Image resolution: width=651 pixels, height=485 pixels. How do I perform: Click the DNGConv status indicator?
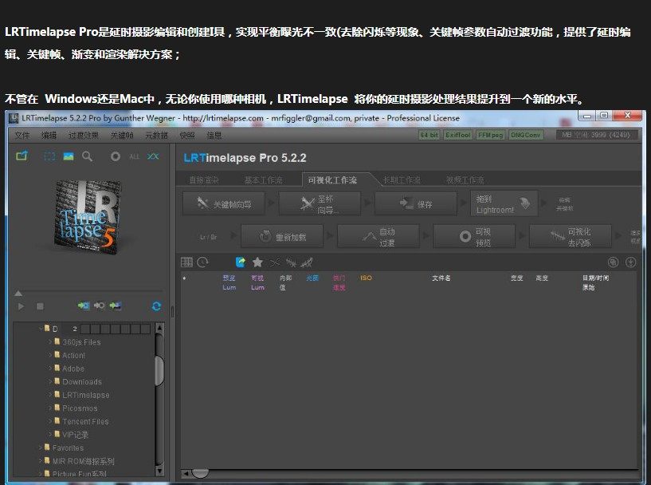[x=526, y=135]
